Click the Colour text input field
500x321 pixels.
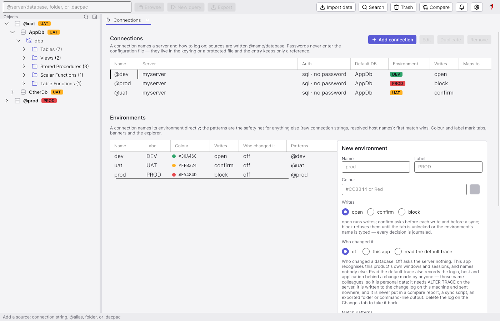point(404,189)
